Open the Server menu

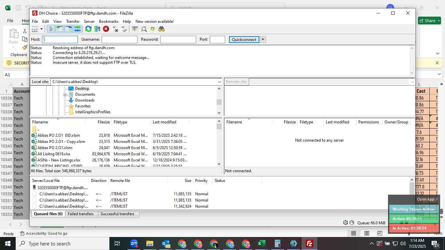[x=89, y=21]
